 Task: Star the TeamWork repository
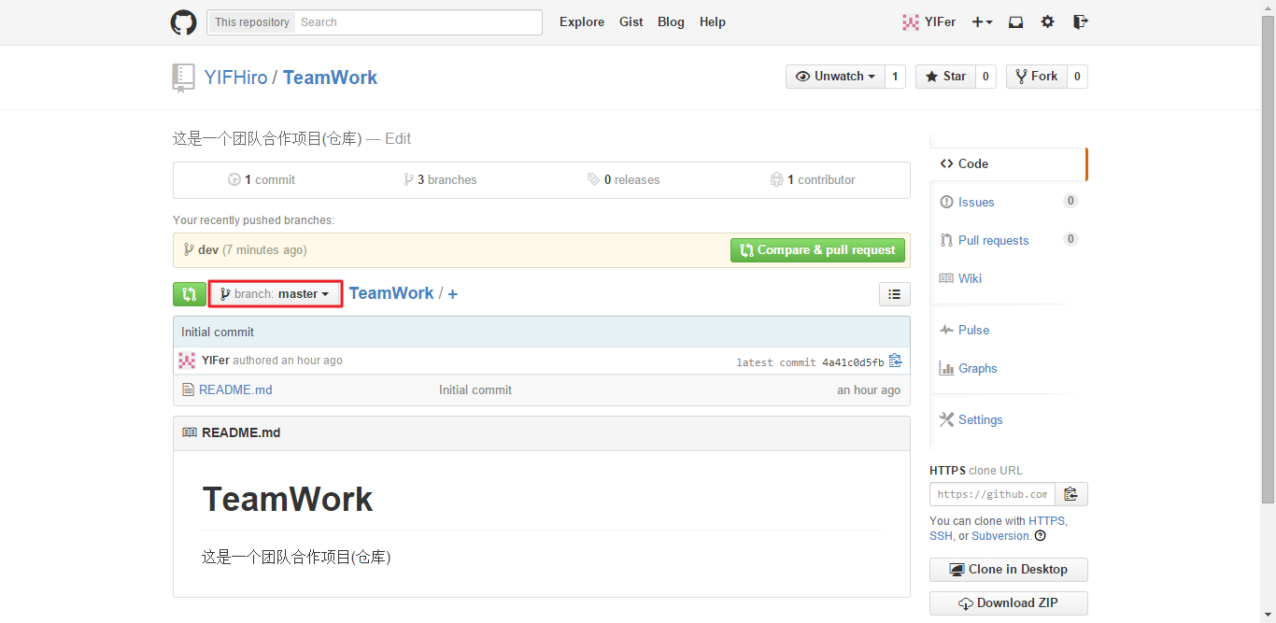tap(945, 77)
